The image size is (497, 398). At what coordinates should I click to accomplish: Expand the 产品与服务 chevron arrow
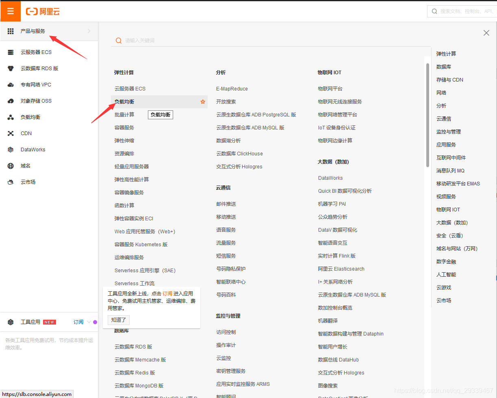[89, 31]
